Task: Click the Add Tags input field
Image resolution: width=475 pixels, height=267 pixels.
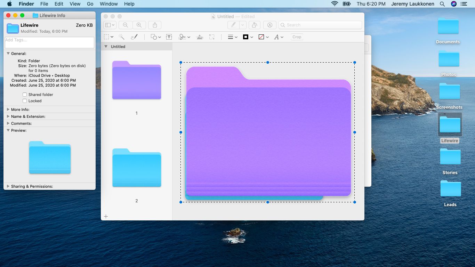Action: coord(49,42)
